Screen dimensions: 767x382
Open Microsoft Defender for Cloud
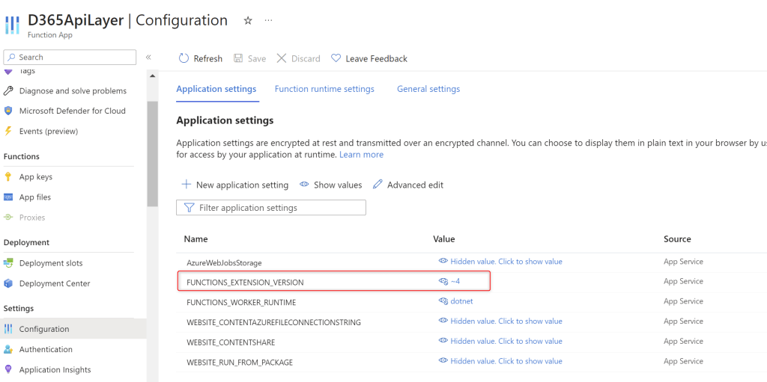point(72,111)
